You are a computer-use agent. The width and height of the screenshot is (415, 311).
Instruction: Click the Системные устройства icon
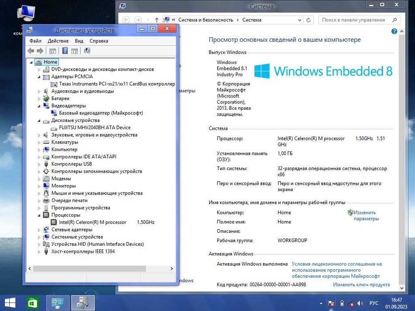pos(46,237)
